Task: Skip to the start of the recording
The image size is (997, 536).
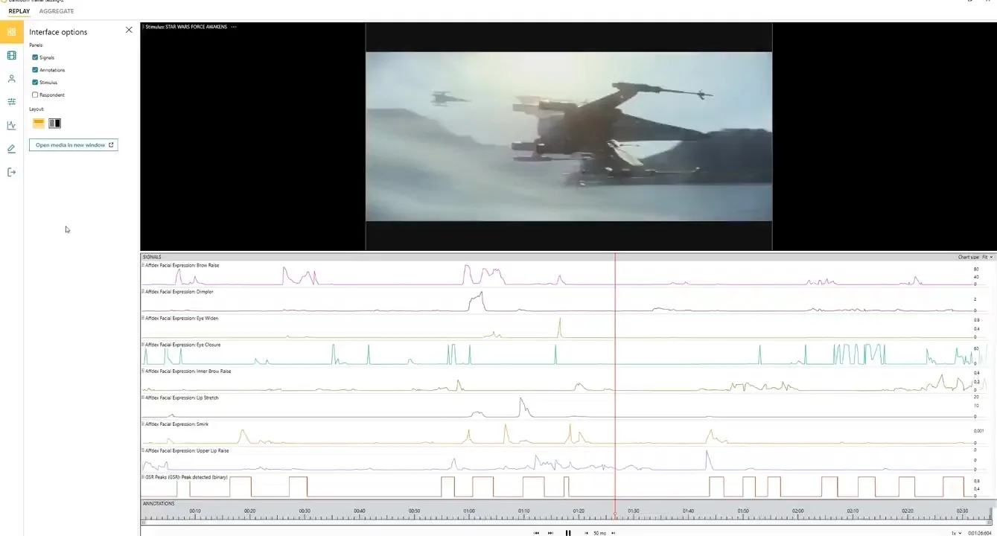Action: click(x=536, y=533)
